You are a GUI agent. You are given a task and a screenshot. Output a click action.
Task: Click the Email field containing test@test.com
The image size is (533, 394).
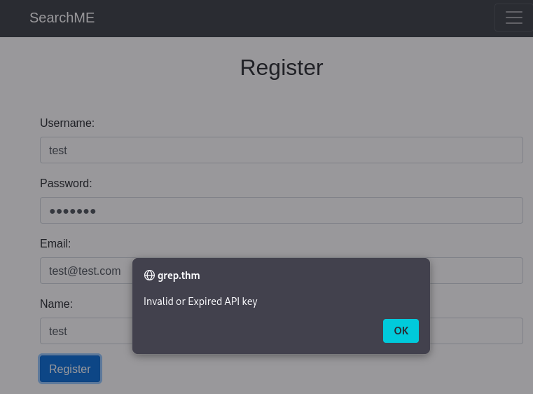click(x=84, y=271)
